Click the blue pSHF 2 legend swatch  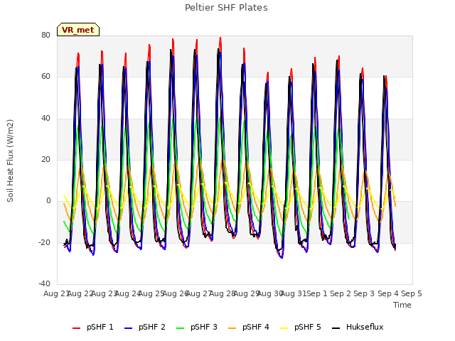tap(128, 328)
